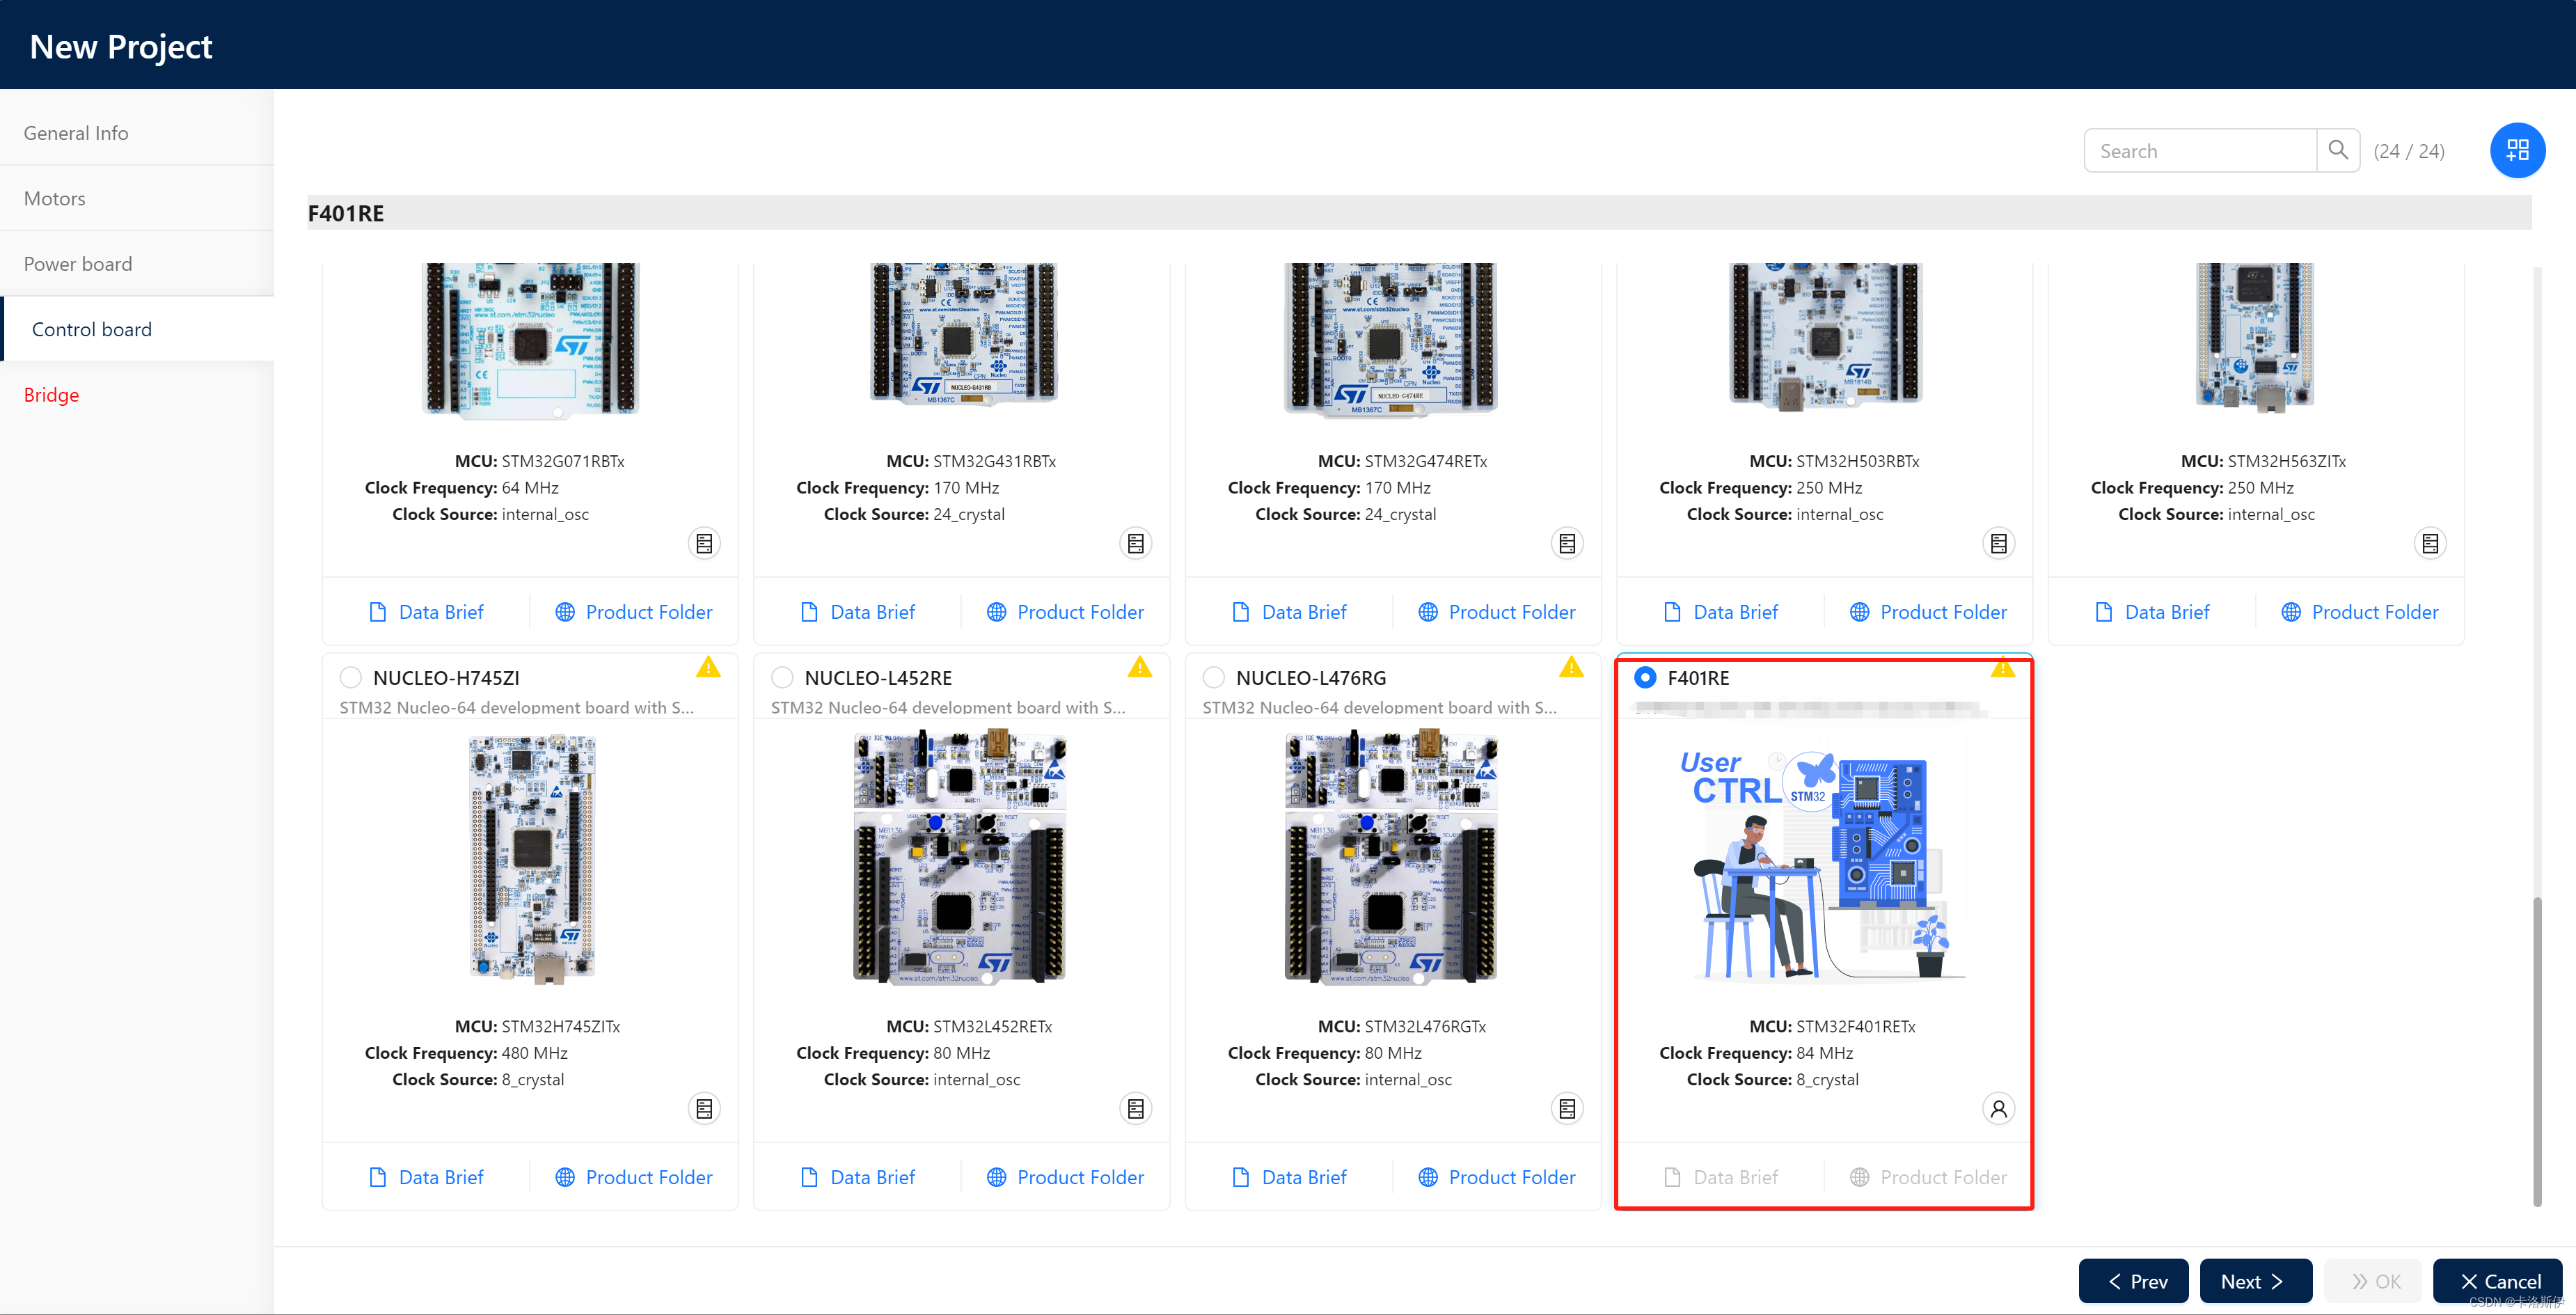
Task: Select the NUCLEO-H745ZI radio button
Action: (x=350, y=677)
